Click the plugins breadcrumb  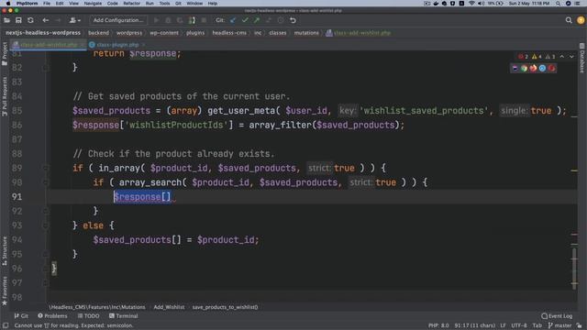(195, 33)
